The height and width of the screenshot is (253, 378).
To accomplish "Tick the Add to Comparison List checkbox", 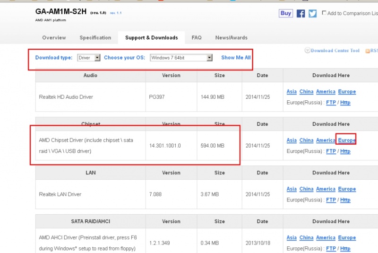I will 324,13.
